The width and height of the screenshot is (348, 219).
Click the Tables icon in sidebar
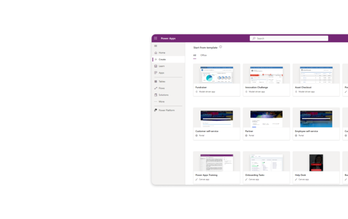[x=156, y=81]
